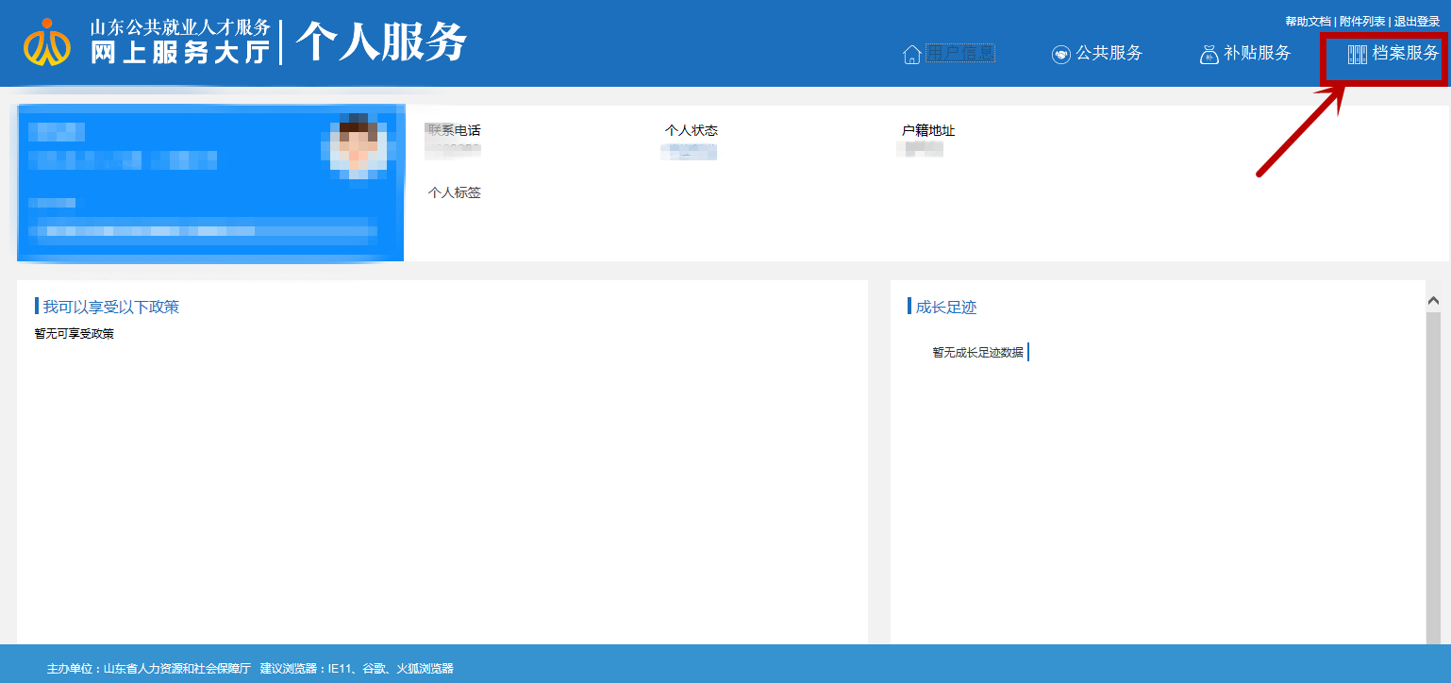
Task: Click the 成长足迹 section heading
Action: point(946,307)
